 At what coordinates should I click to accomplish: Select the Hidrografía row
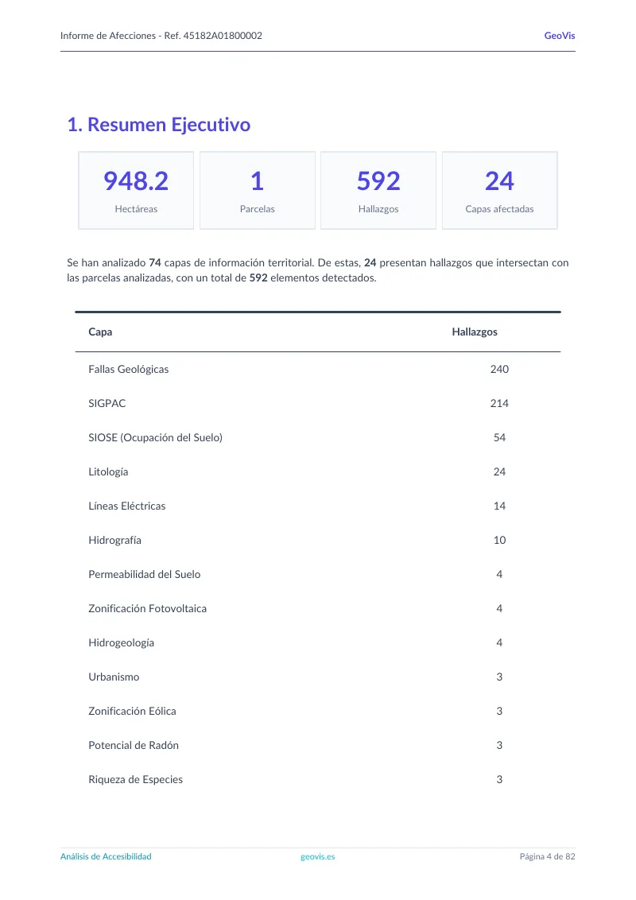[x=318, y=540]
